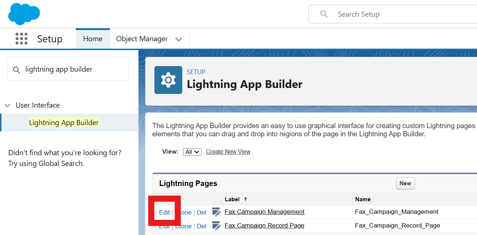Delete the Fax Campaign Record Page
This screenshot has width=477, height=235.
tap(202, 226)
